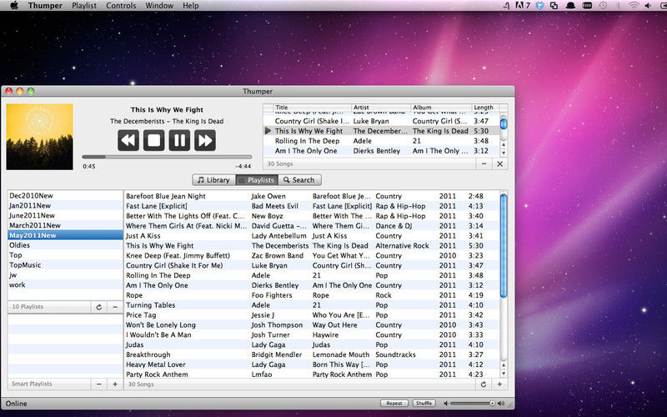Viewport: 667px width, 417px height.
Task: Clear the queue with the X button
Action: pos(499,163)
